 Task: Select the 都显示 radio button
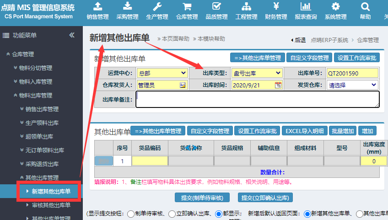click(219, 214)
